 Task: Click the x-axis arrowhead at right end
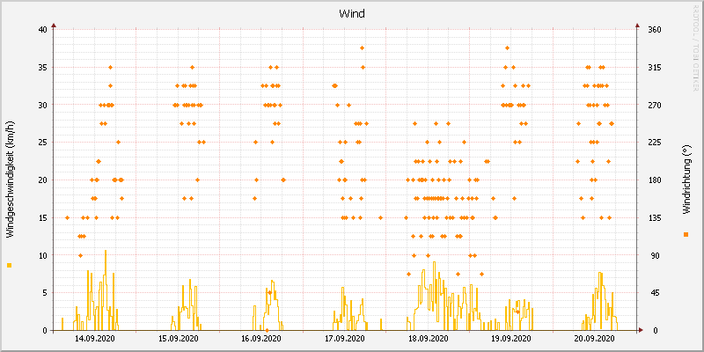[x=641, y=331]
